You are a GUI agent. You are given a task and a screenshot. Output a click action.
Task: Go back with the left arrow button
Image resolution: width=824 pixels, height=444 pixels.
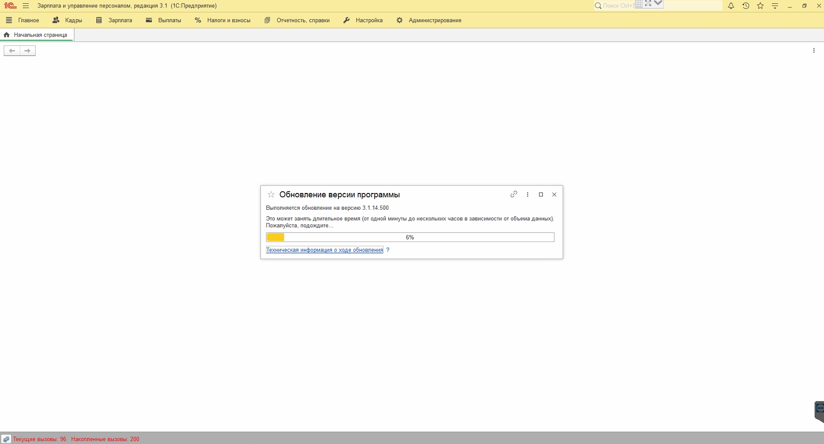point(12,51)
